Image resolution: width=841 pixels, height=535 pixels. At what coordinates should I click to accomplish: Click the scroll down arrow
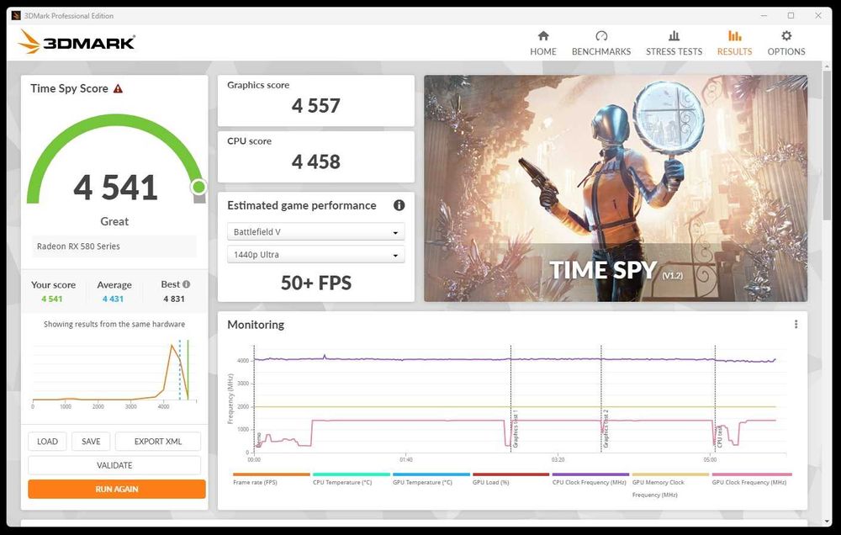tap(827, 522)
